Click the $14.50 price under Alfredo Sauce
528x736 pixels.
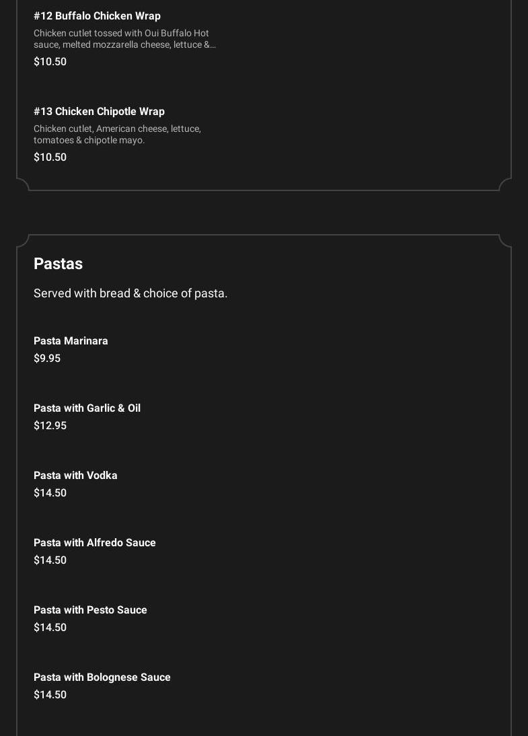pos(50,560)
